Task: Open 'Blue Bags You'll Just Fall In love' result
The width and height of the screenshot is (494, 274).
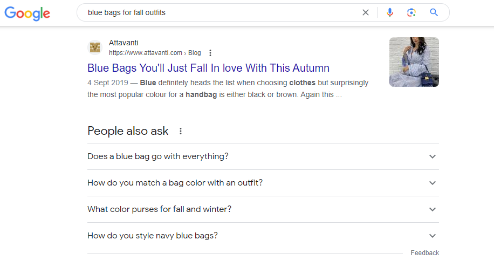Action: [208, 68]
